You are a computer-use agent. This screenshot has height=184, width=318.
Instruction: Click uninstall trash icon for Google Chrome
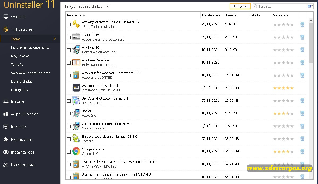(x=302, y=152)
